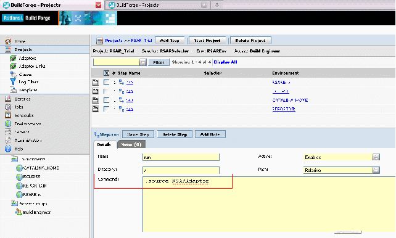Image resolution: width=396 pixels, height=238 pixels.
Task: Open the RSAREnv environment link in step list
Action: (281, 82)
